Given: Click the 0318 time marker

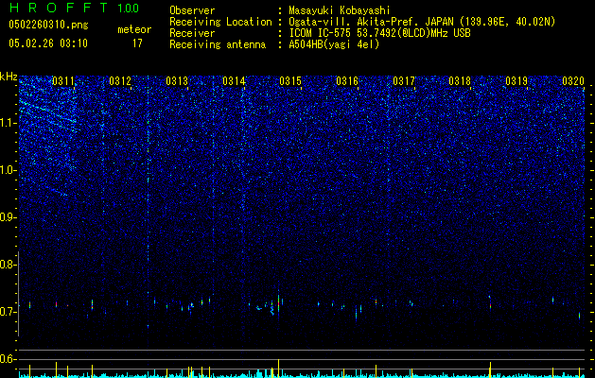Looking at the screenshot, I should point(460,81).
